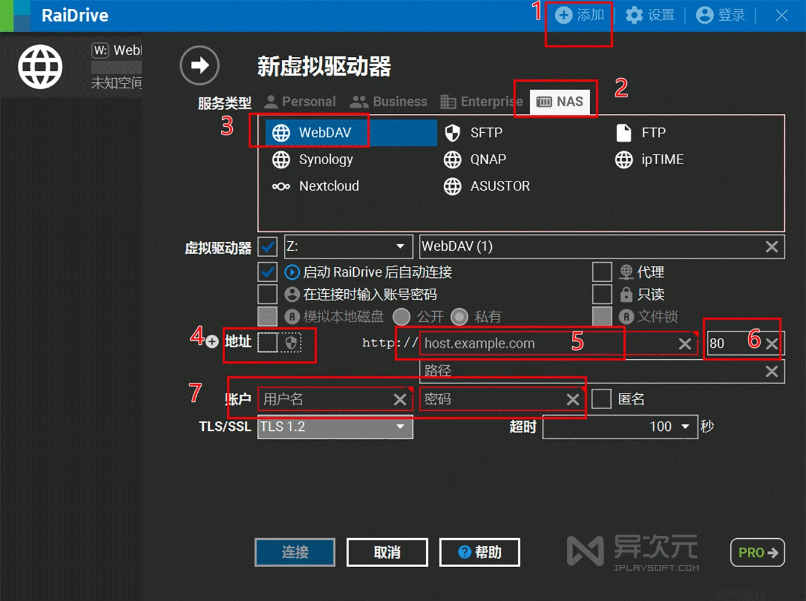Click the plus icon beside 地址

212,342
